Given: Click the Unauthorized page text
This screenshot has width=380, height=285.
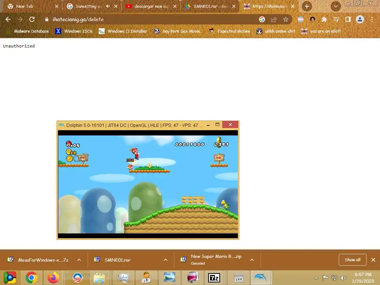Looking at the screenshot, I should click(19, 46).
